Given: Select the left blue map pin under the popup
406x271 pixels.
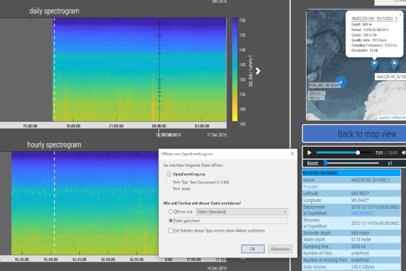Looking at the screenshot, I should click(374, 65).
